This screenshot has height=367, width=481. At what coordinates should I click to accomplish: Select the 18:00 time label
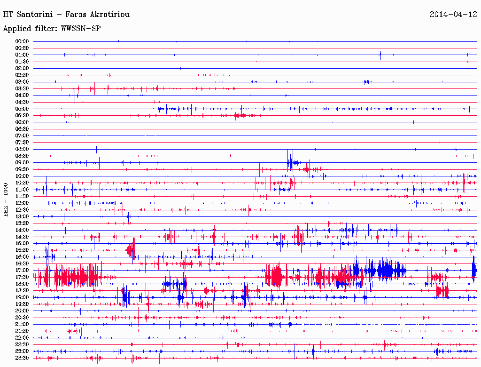[22, 284]
